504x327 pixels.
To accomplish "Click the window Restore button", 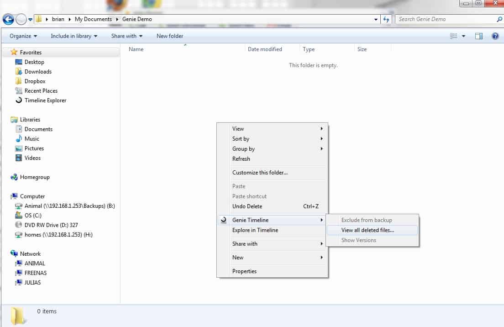I will pos(478,3).
